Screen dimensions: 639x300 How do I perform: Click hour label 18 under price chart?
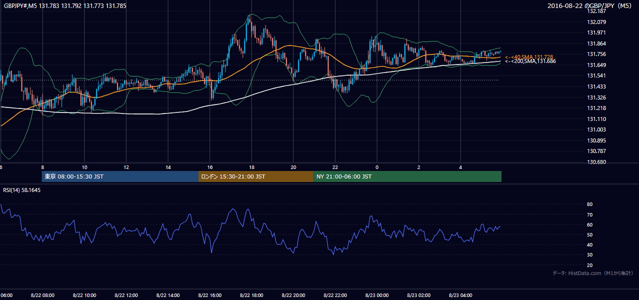coord(252,167)
